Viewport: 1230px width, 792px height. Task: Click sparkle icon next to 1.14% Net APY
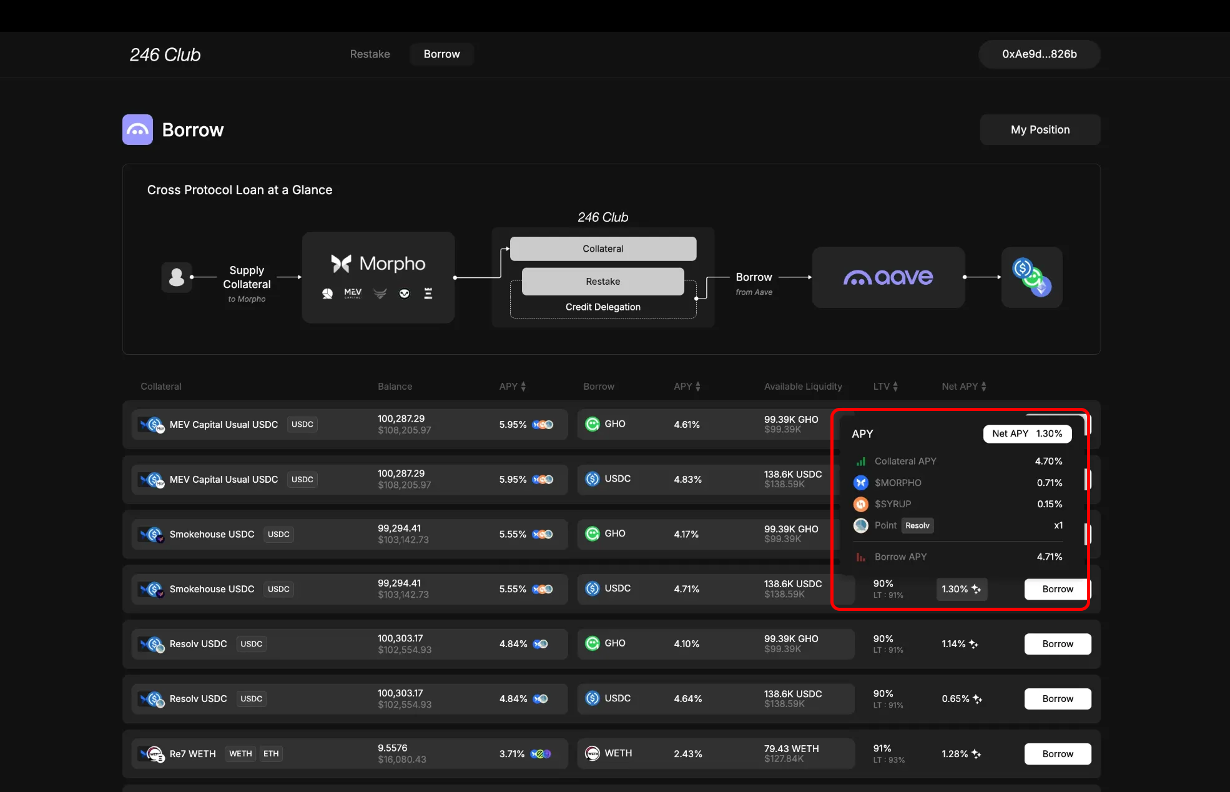point(973,644)
